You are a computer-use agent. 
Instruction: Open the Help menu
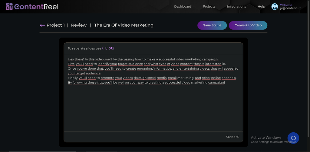(261, 7)
